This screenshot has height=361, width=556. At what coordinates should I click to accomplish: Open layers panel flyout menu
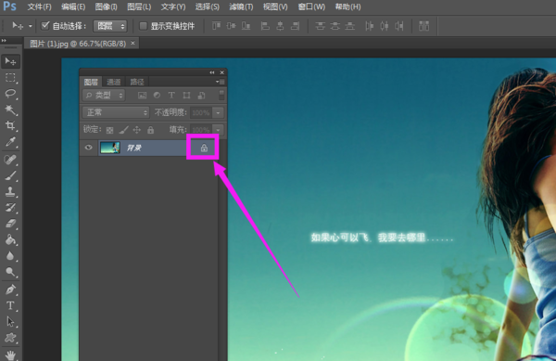(221, 82)
